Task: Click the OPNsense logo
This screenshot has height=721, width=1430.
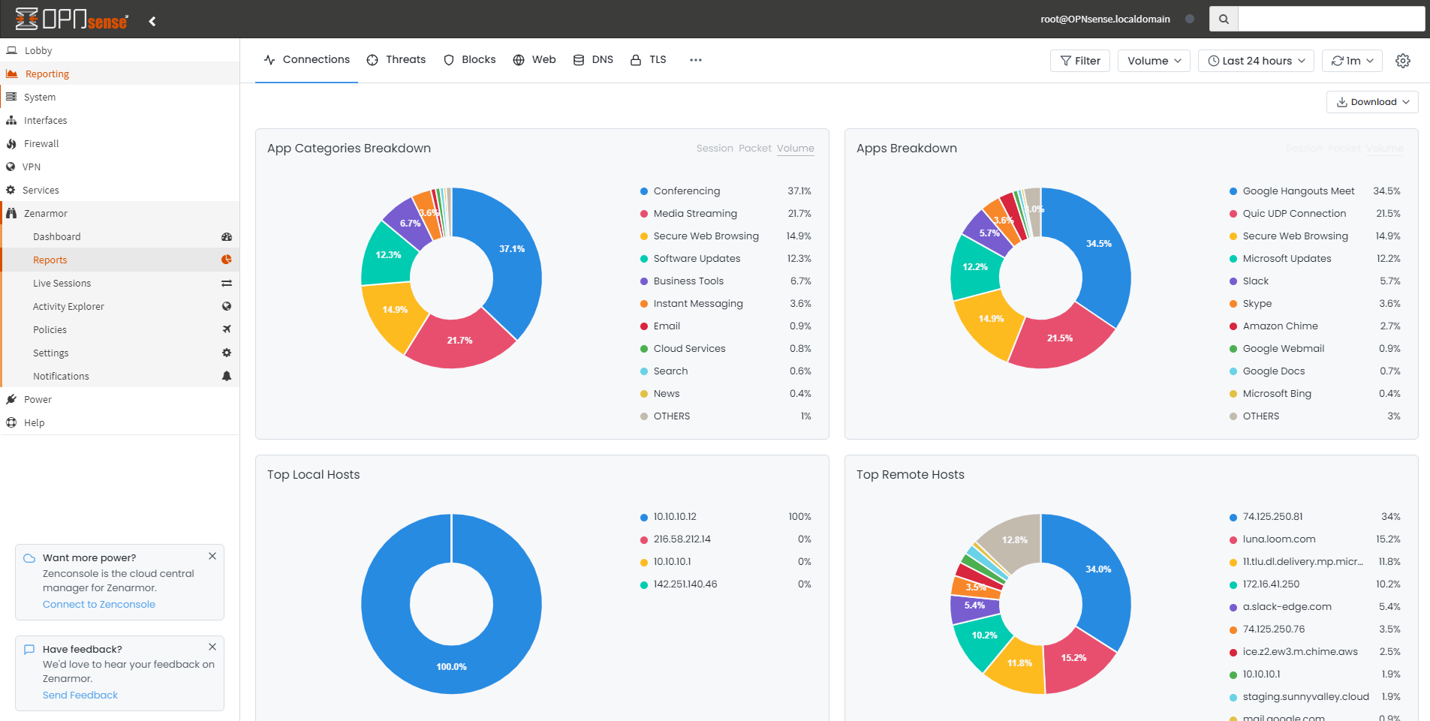Action: 71,19
